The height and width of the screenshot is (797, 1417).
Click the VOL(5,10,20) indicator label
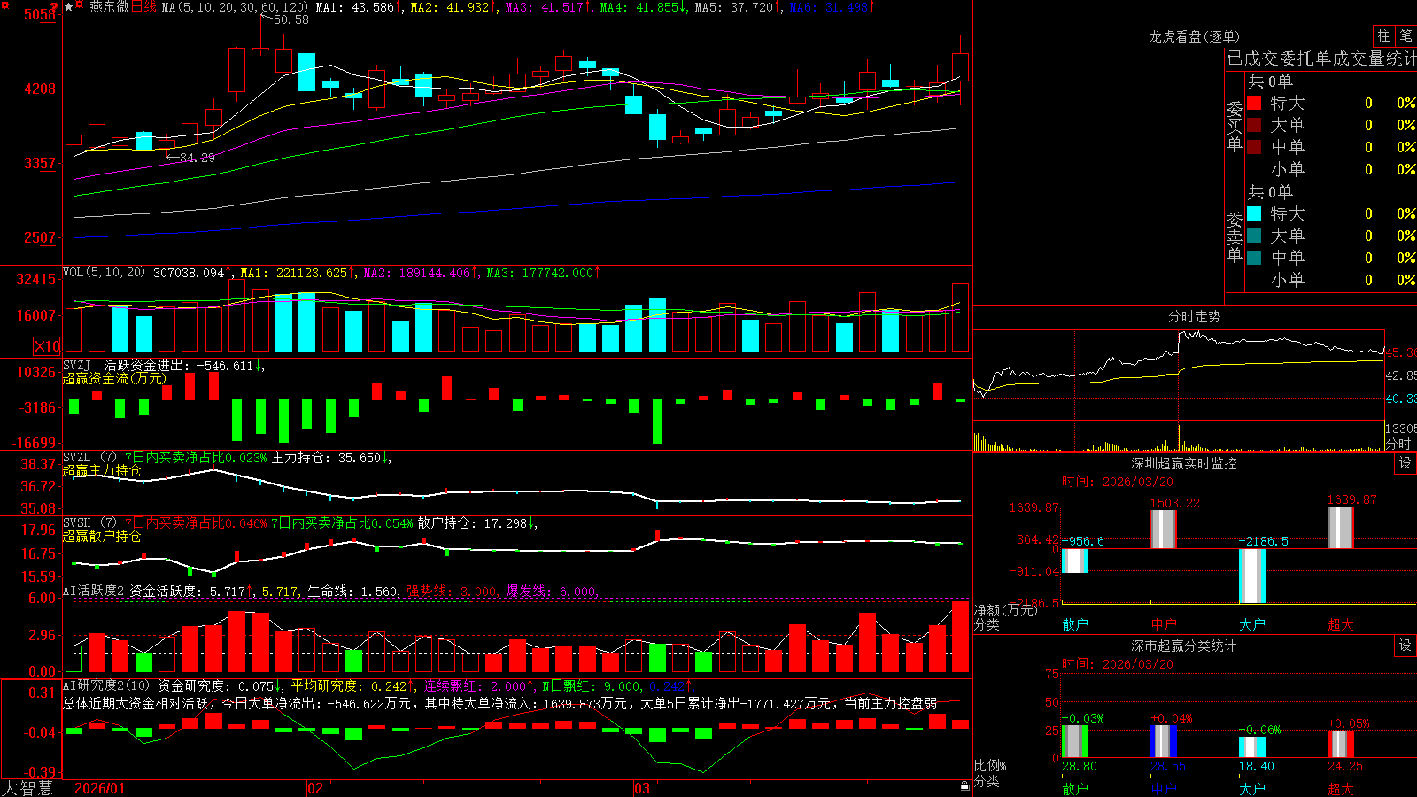pyautogui.click(x=105, y=273)
